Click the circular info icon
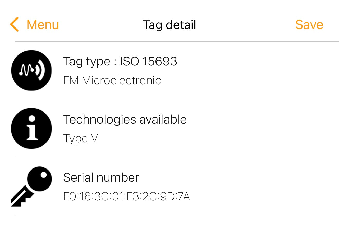339x225 pixels. point(31,128)
